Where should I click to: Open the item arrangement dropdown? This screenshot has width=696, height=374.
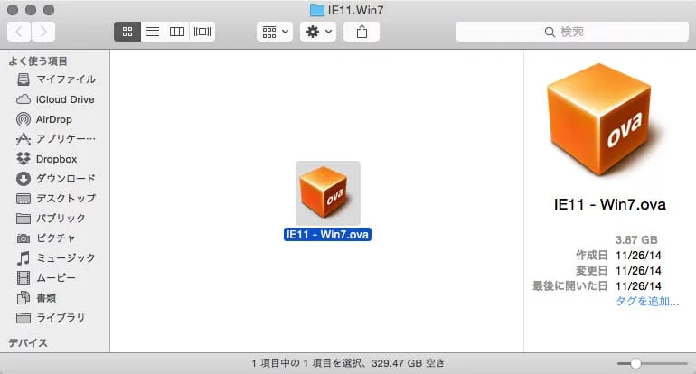click(x=275, y=32)
